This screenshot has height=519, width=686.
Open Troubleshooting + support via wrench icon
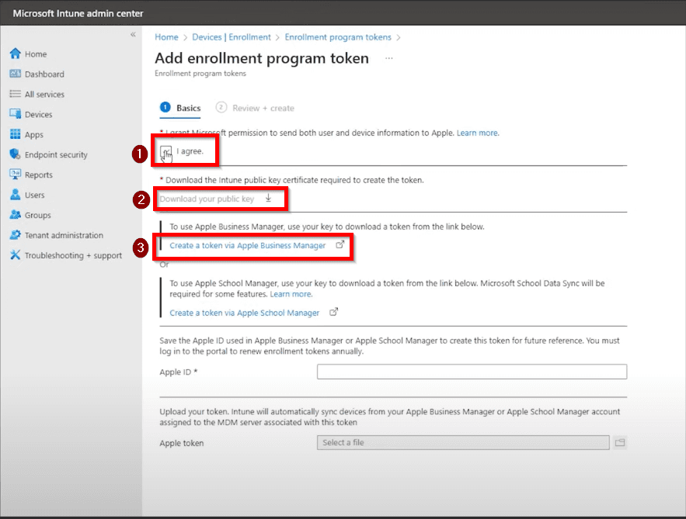click(14, 255)
